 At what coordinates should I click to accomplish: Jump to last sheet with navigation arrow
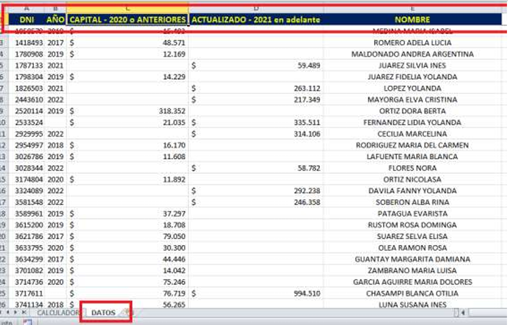[25, 312]
